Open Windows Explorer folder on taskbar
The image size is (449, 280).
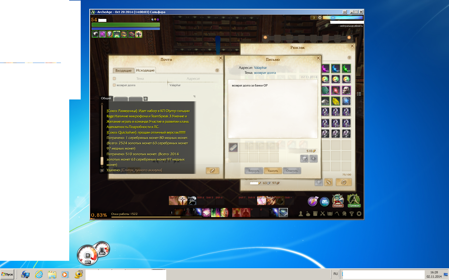52,274
